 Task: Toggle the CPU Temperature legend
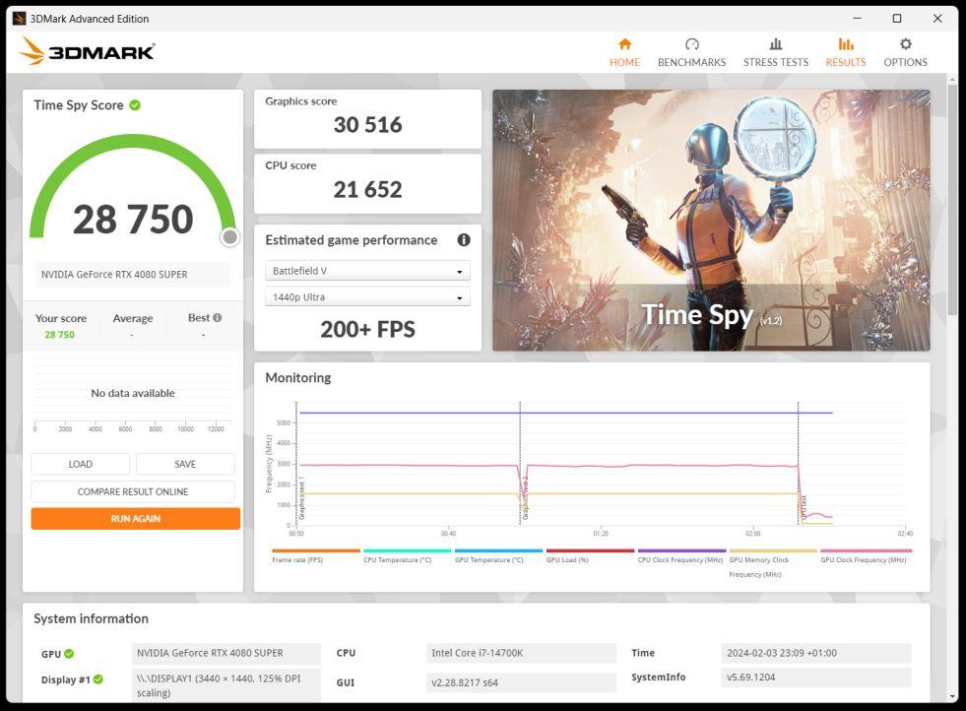click(408, 555)
